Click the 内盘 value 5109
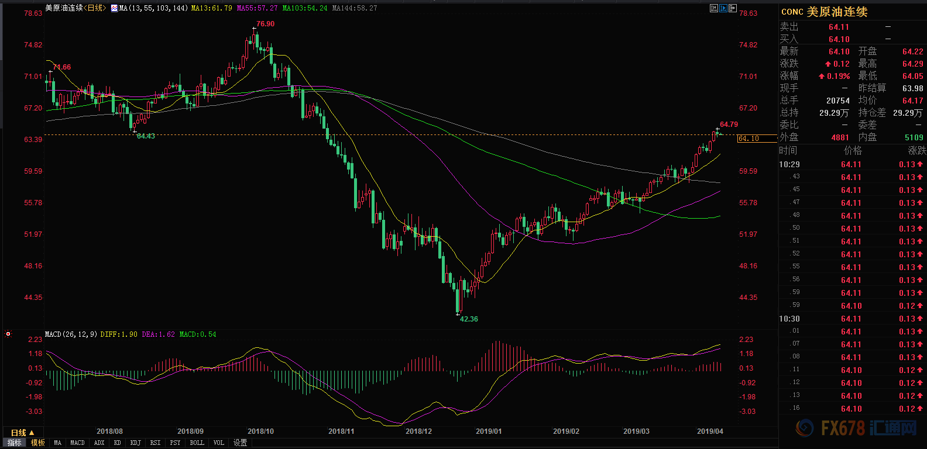The height and width of the screenshot is (449, 927). coord(914,137)
